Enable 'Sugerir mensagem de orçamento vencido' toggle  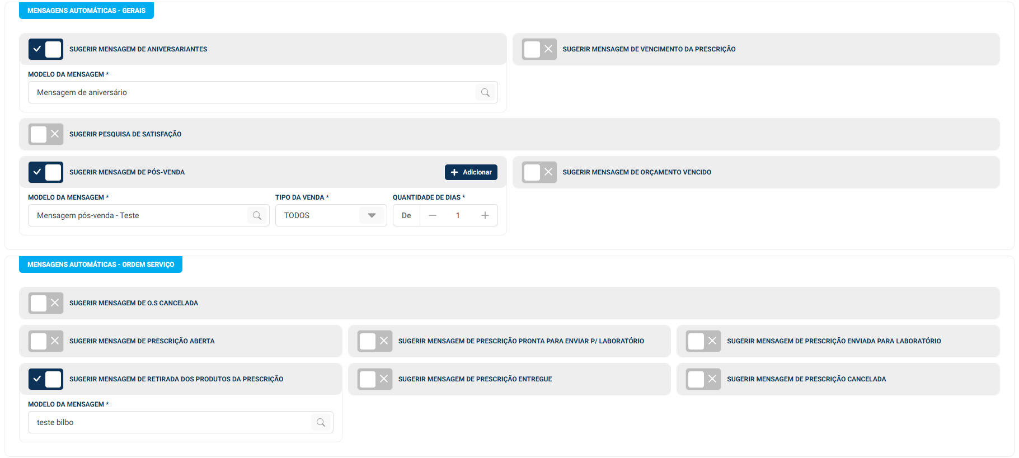539,172
